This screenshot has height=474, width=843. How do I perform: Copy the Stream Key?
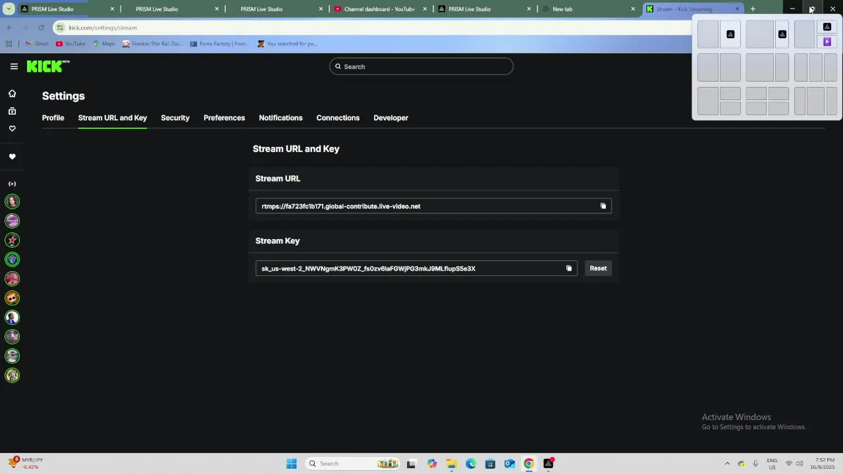point(569,268)
